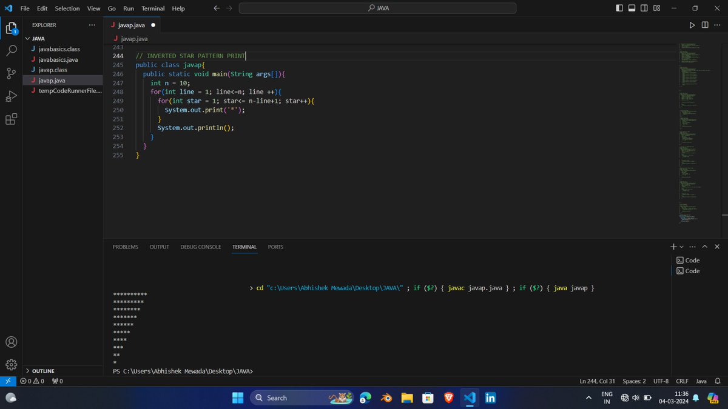Image resolution: width=728 pixels, height=409 pixels.
Task: Open the Terminal menu
Action: click(153, 8)
